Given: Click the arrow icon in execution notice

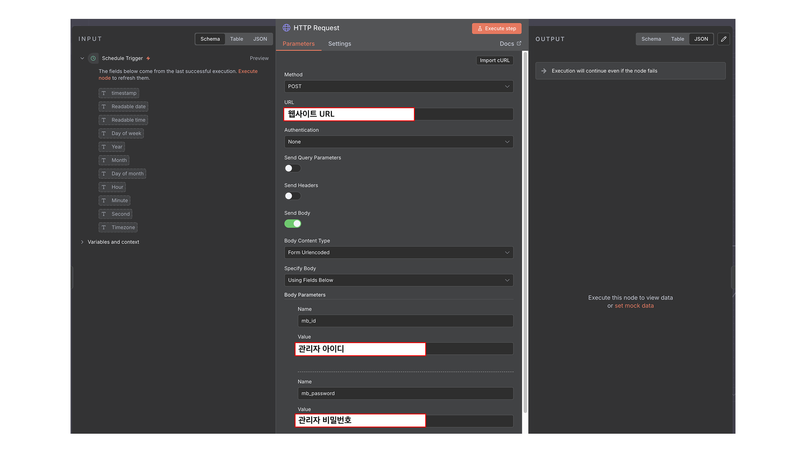Looking at the screenshot, I should (x=544, y=71).
